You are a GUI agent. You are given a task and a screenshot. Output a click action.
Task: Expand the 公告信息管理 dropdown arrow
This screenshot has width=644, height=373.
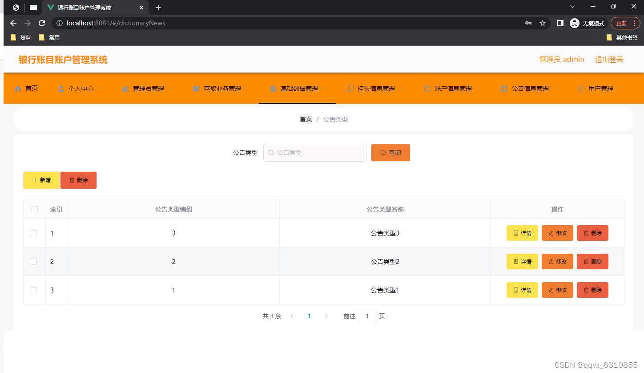pyautogui.click(x=555, y=88)
